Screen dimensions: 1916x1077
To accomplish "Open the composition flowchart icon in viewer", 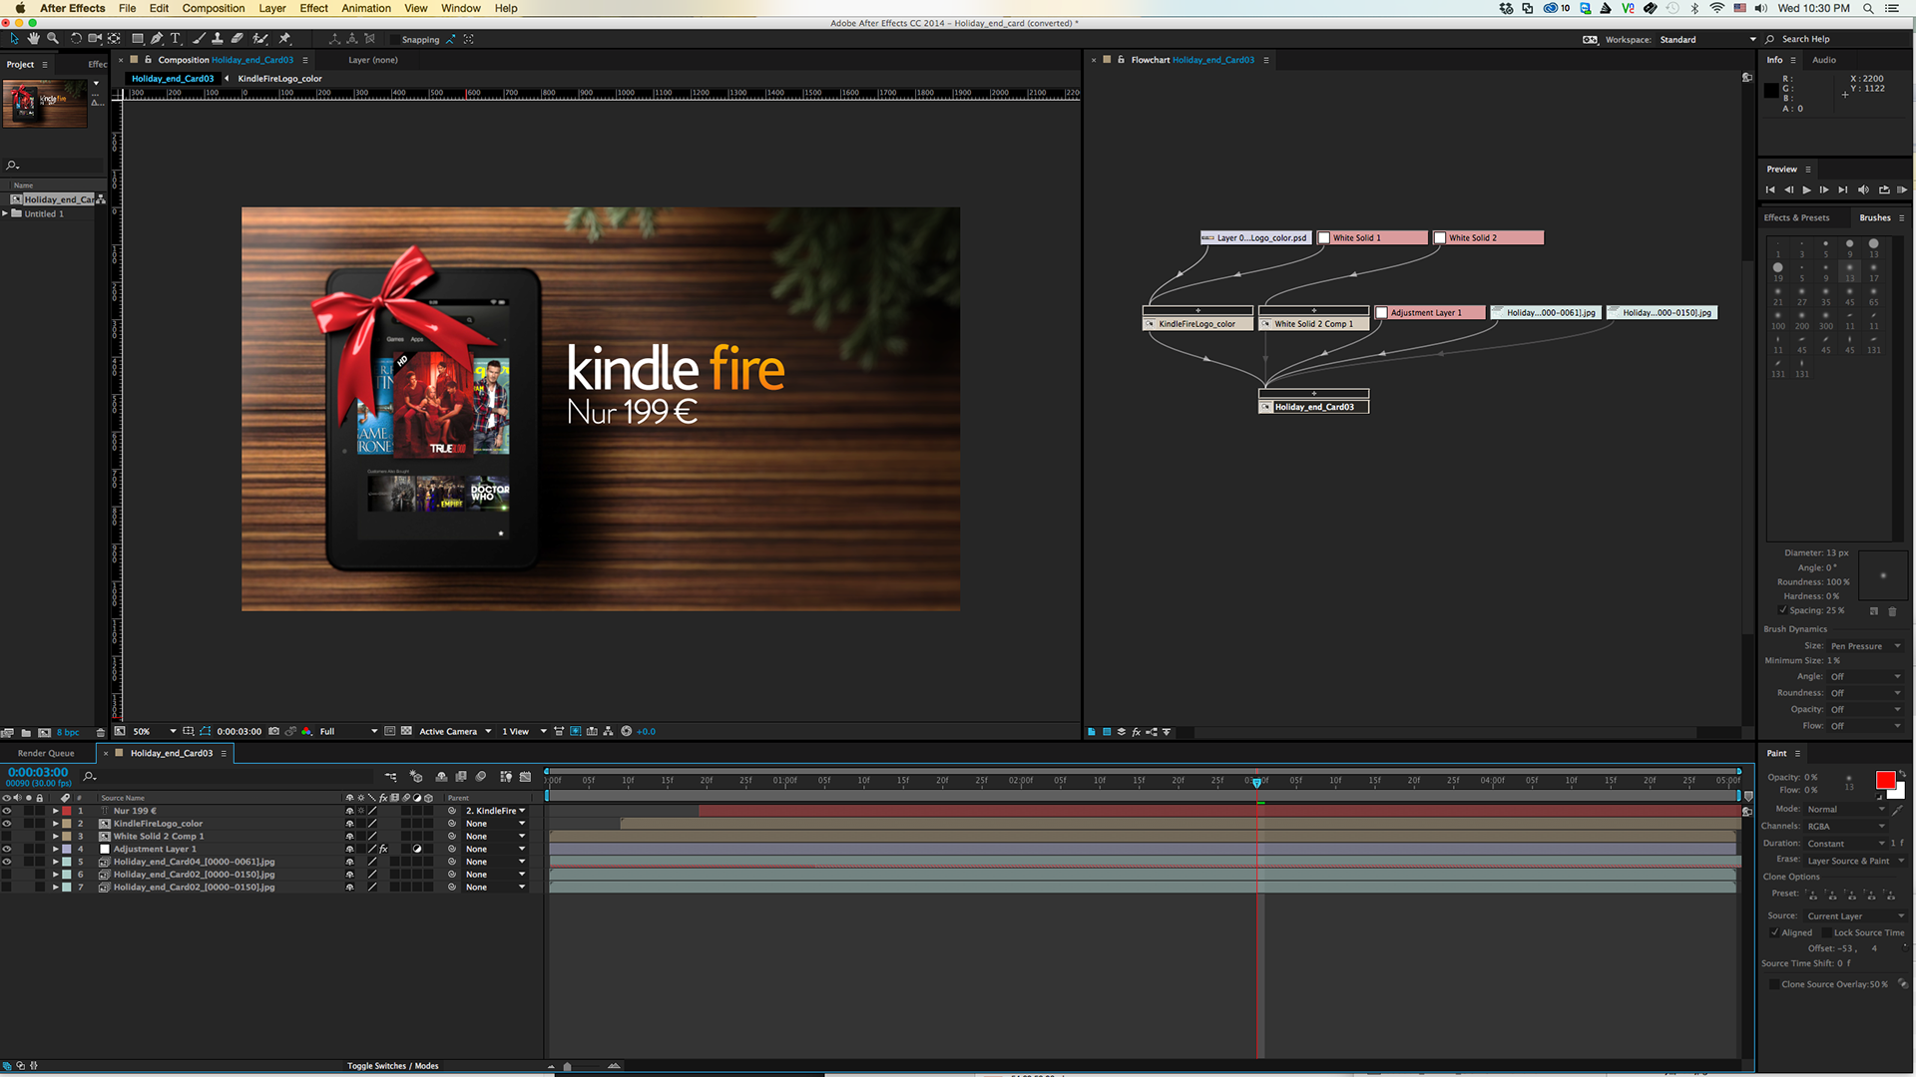I will 608,731.
